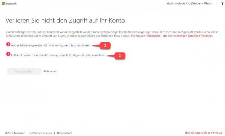Click the session timer Ihre Sitzung läuft ab
This screenshot has height=136, width=225.
click(x=204, y=133)
